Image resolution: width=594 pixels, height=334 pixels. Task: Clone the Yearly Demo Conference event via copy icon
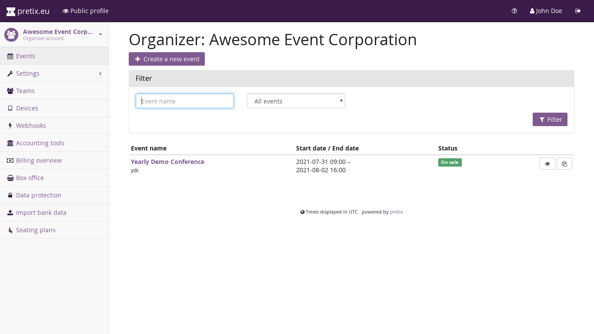[x=564, y=164]
